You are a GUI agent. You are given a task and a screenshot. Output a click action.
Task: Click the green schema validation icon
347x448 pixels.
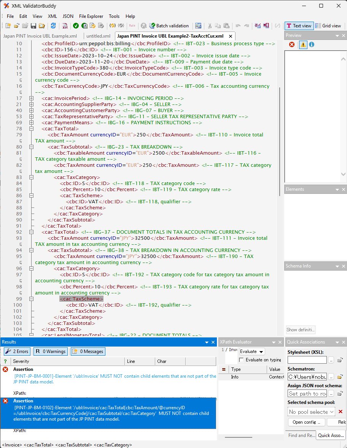pyautogui.click(x=84, y=26)
